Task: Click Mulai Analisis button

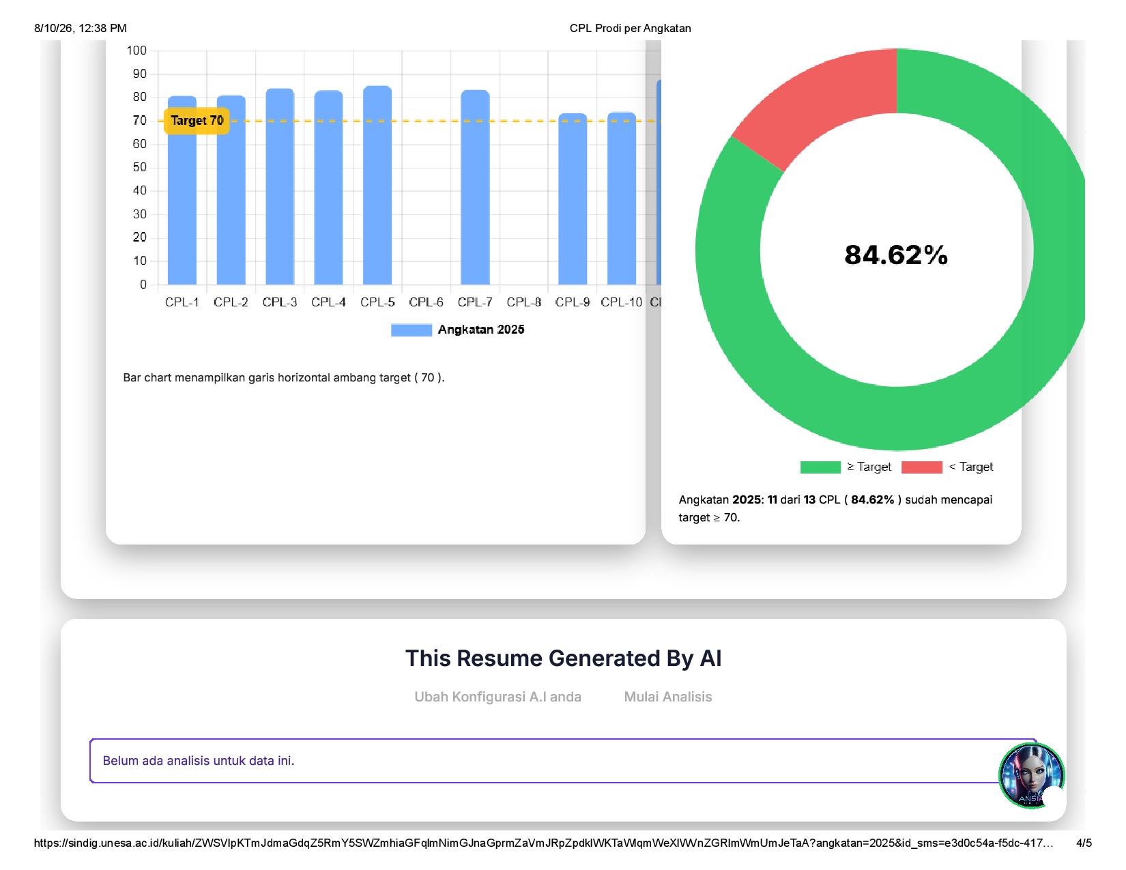Action: 668,697
